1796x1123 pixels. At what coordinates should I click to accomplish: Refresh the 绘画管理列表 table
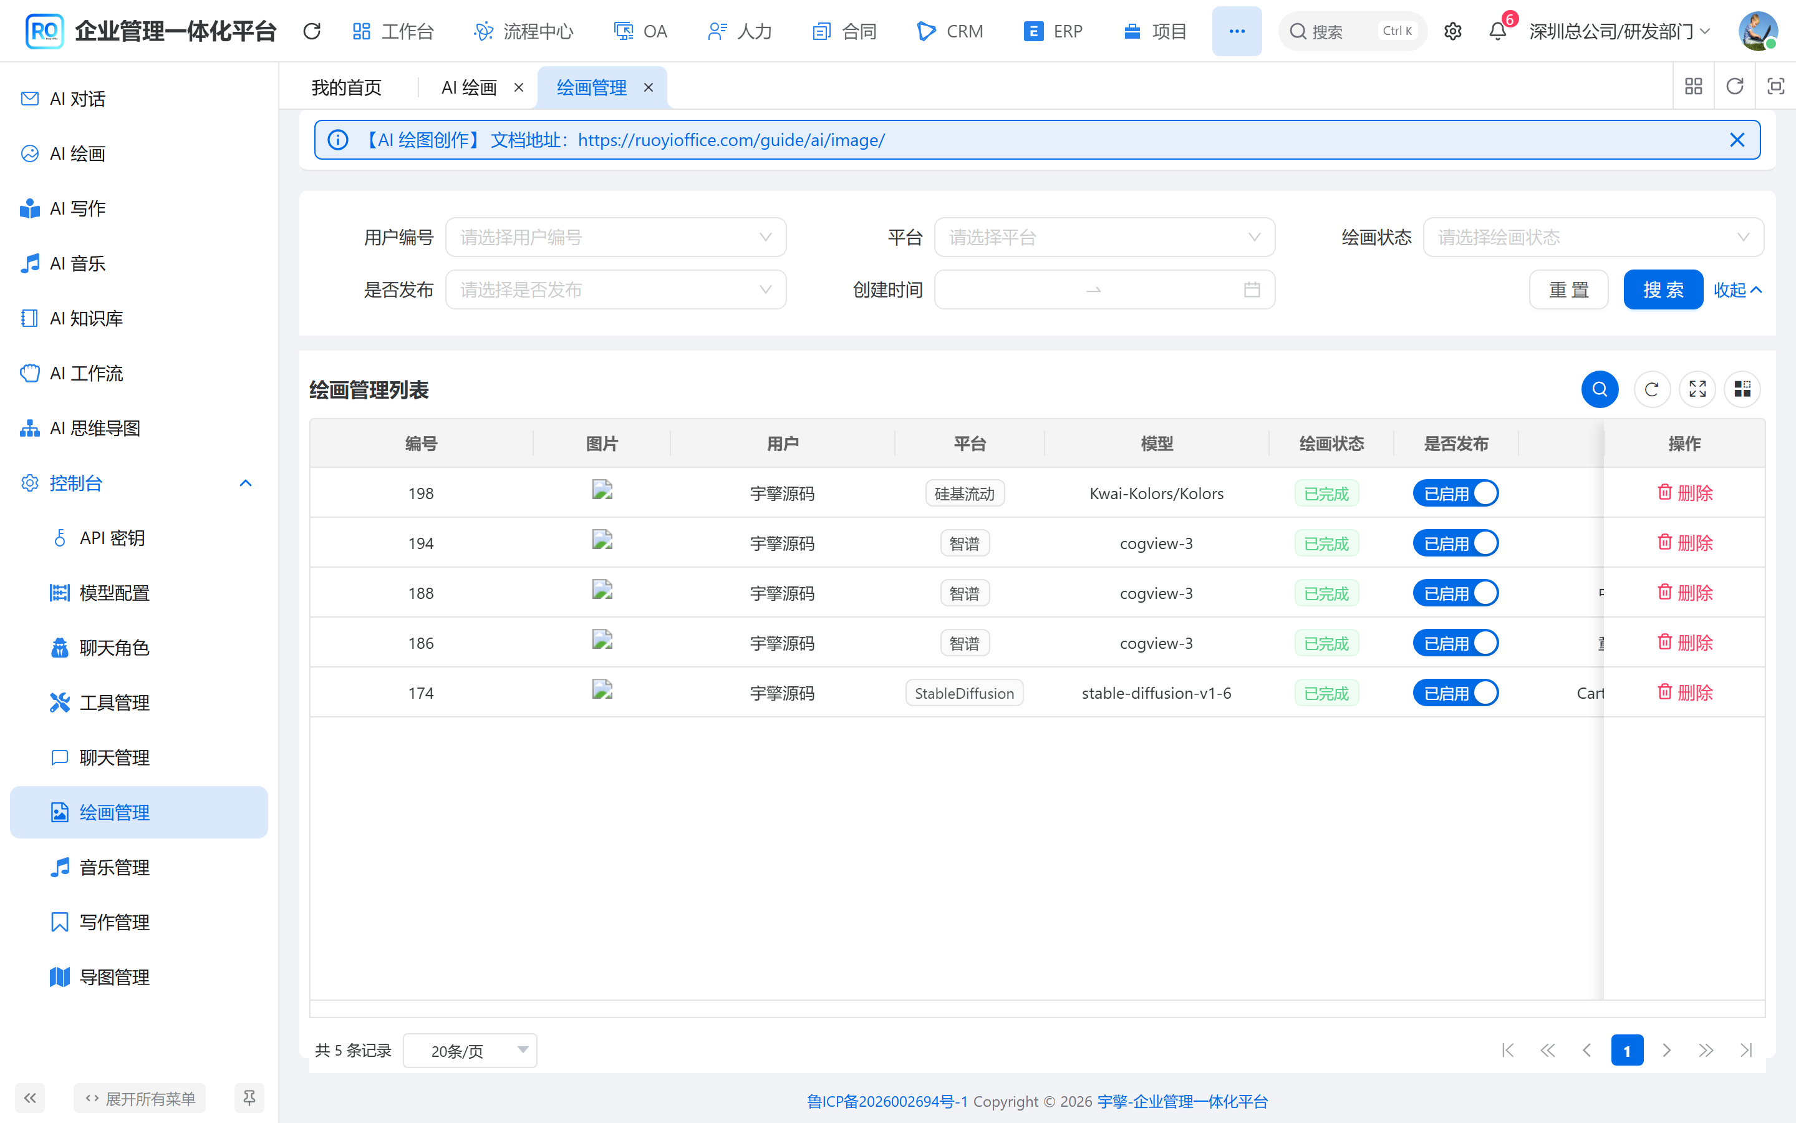coord(1651,389)
